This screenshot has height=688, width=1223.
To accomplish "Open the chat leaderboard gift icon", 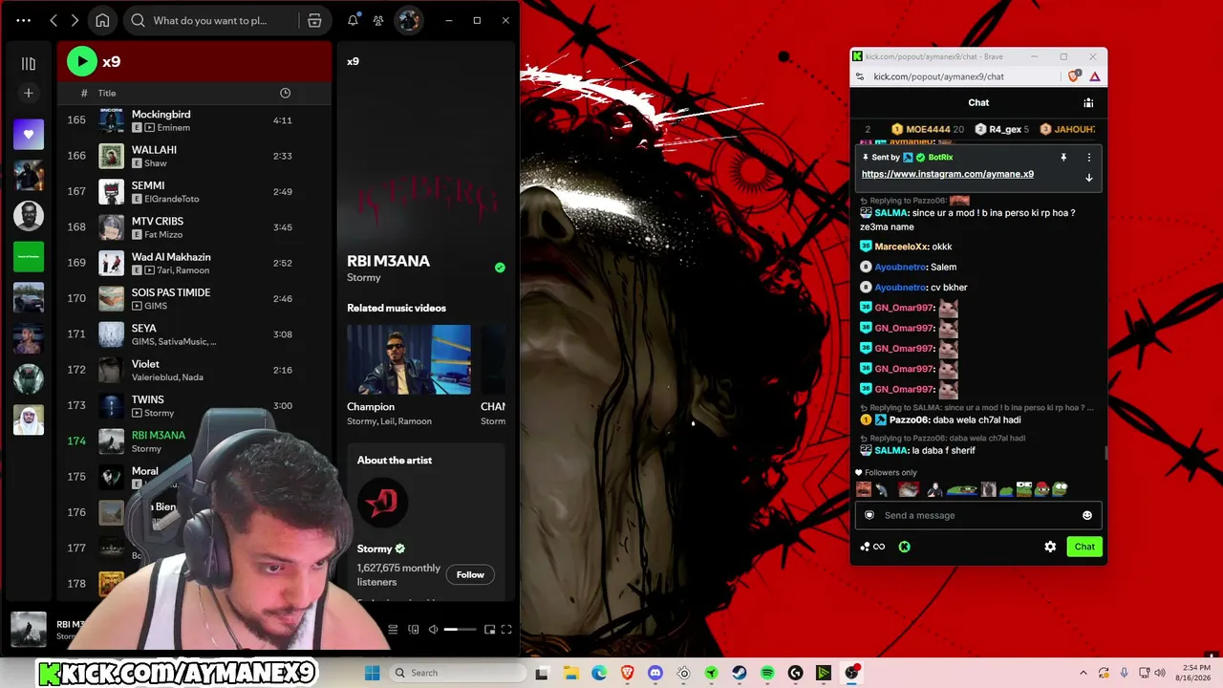I will (1088, 102).
